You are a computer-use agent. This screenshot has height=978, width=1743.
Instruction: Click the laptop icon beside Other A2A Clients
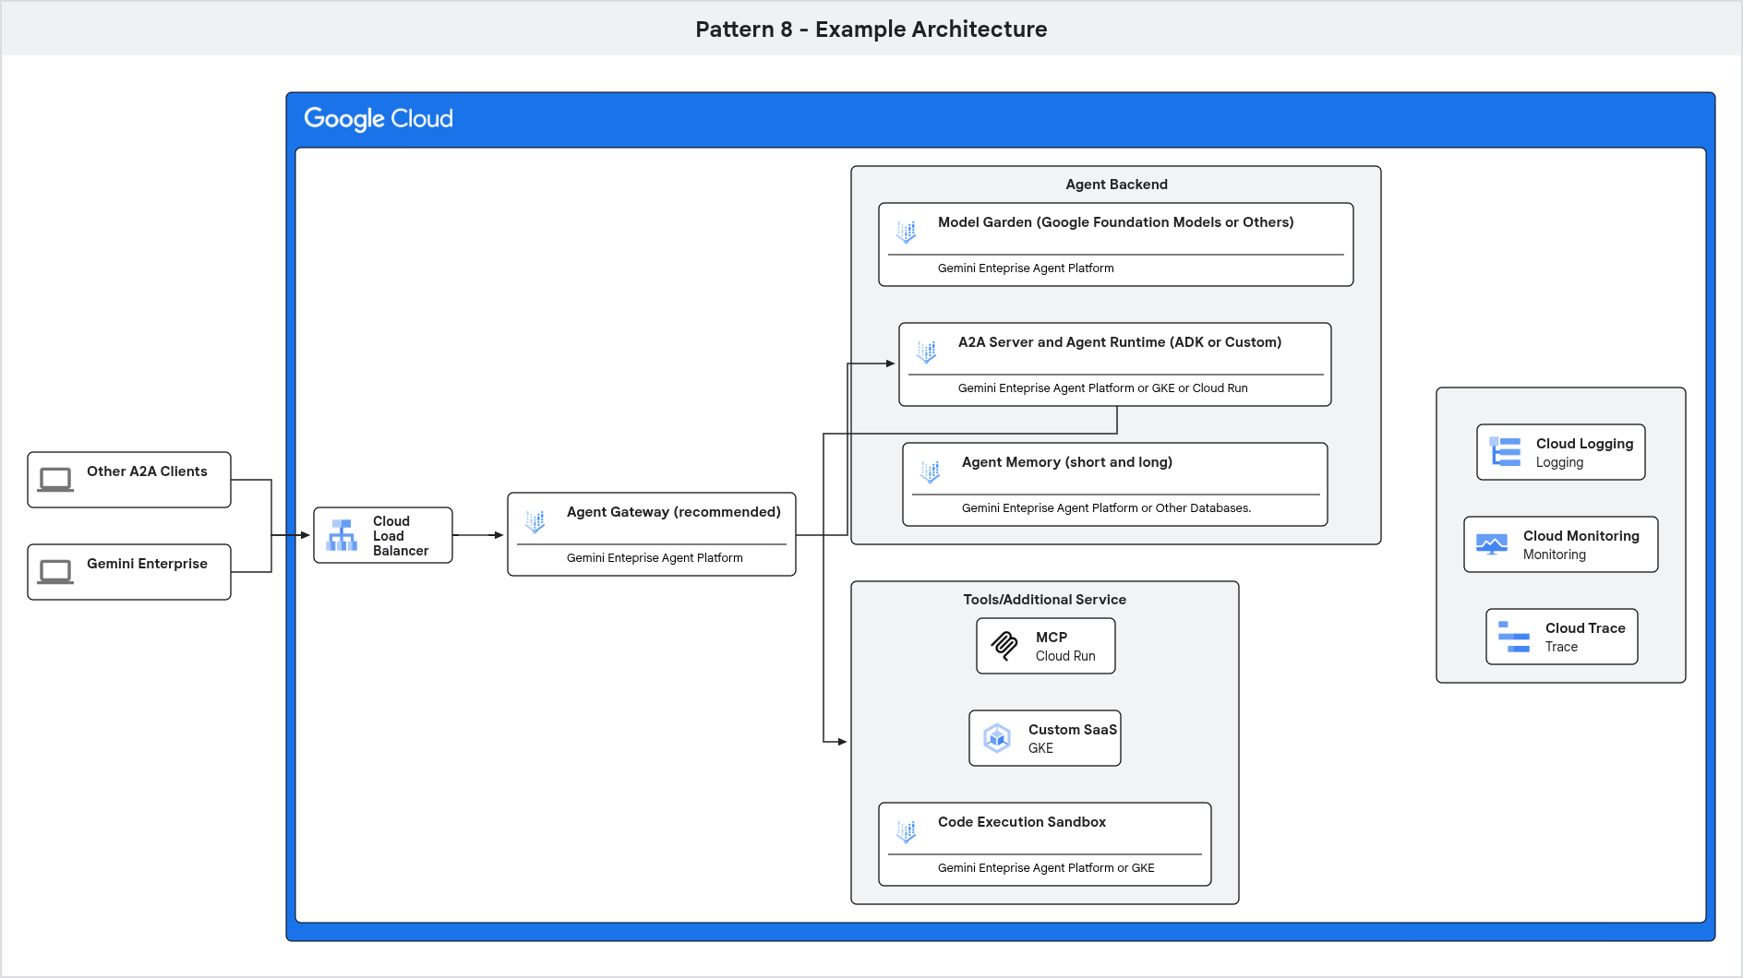(55, 480)
